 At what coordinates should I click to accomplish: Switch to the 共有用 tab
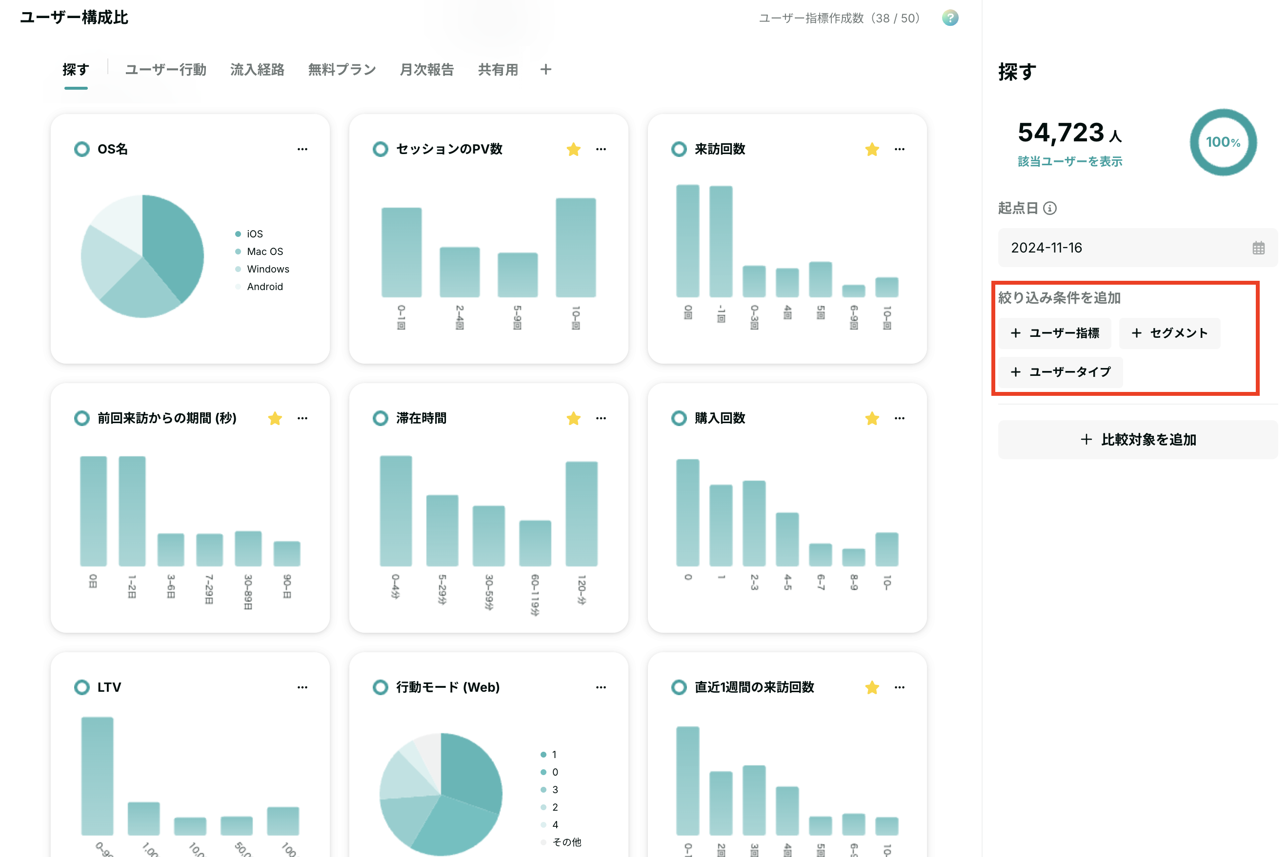click(x=498, y=69)
